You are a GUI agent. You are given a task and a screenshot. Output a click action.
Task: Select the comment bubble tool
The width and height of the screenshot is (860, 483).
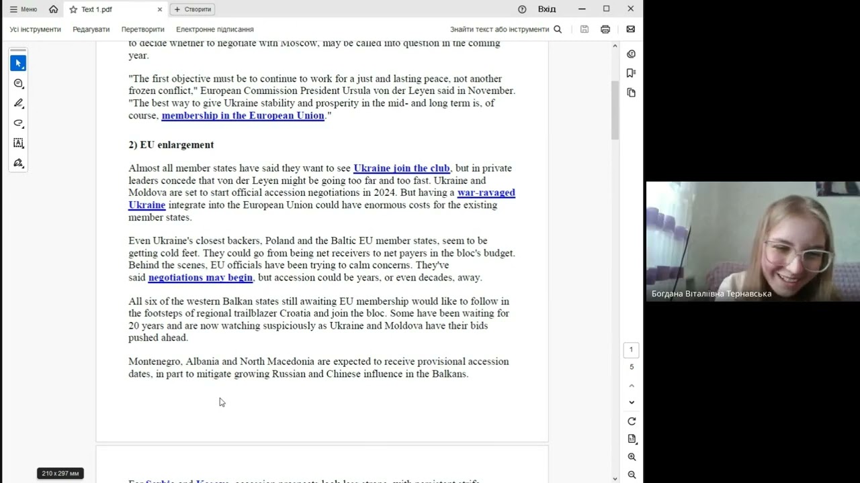click(x=19, y=83)
